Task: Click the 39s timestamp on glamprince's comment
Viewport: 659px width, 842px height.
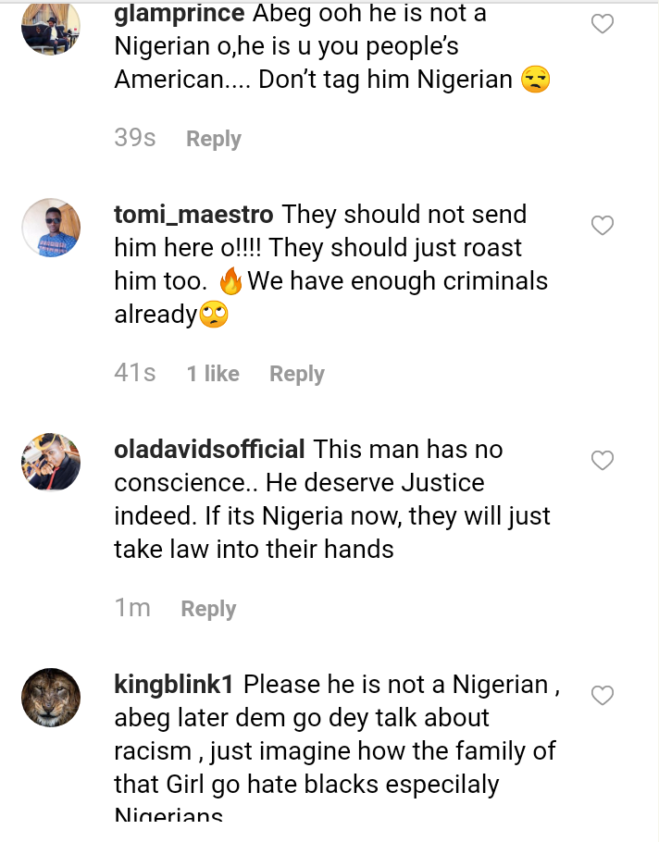Action: pos(135,139)
